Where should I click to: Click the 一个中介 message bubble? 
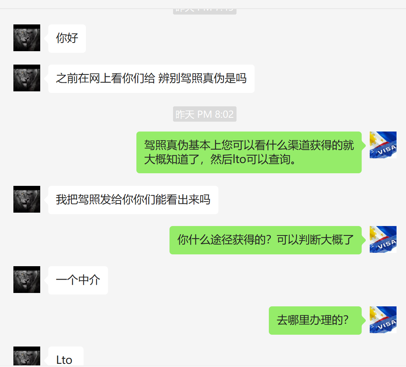click(78, 280)
